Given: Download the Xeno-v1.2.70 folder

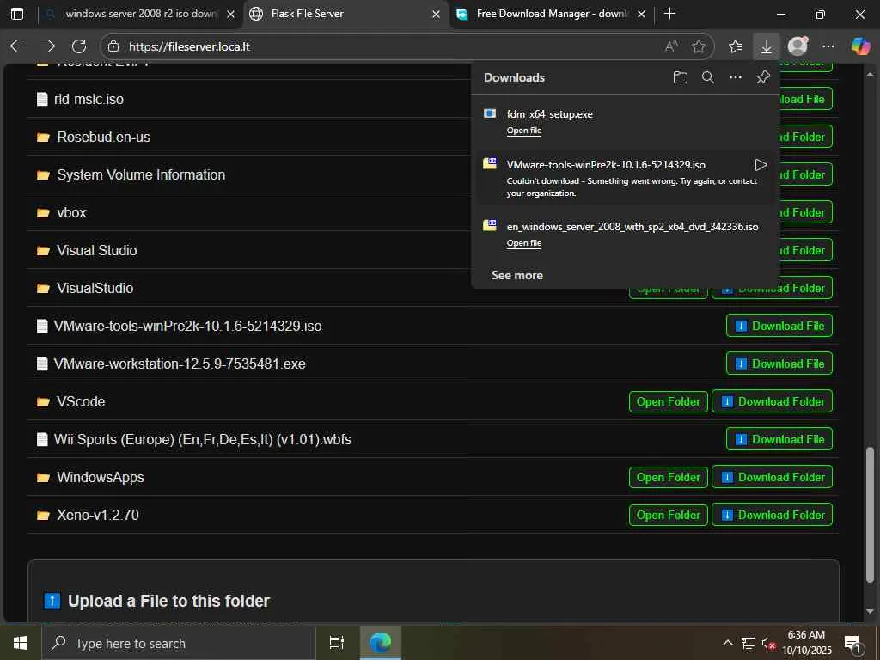Looking at the screenshot, I should (773, 516).
